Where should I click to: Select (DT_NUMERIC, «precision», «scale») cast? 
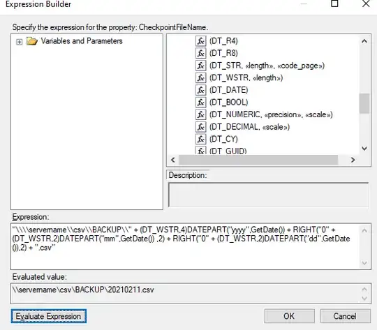[271, 114]
